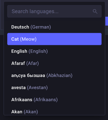The height and width of the screenshot is (120, 108).
Task: Click the bold 'Afrikaans' native name
Action: (22, 100)
